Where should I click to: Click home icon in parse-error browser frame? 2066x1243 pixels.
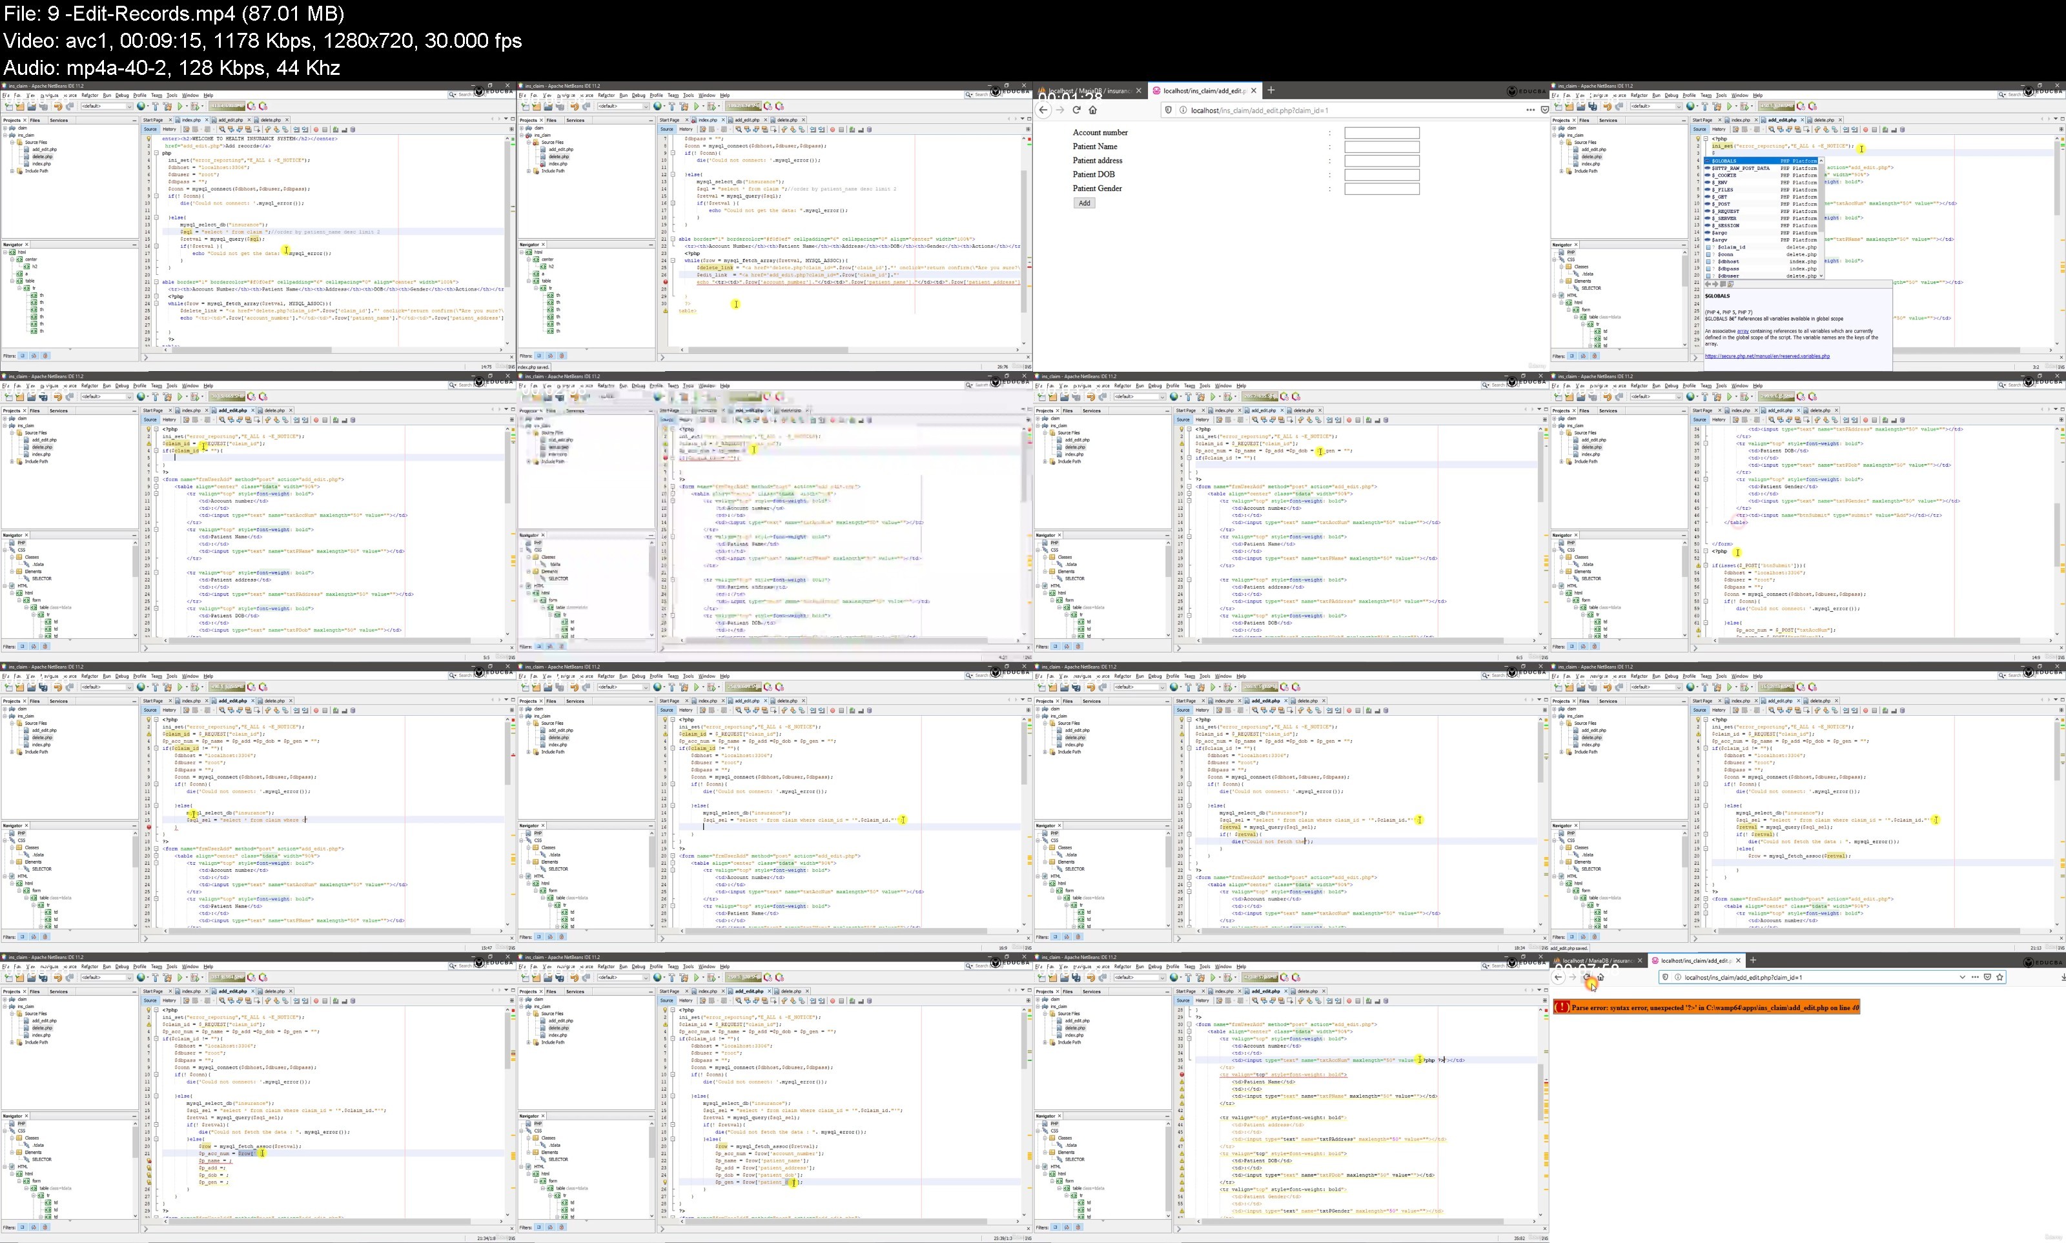pyautogui.click(x=1601, y=978)
